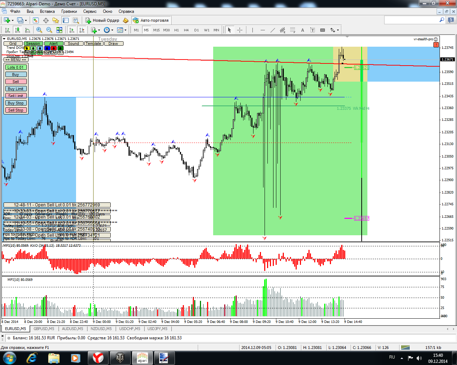Select the Cursor arrow tool
Image resolution: width=457 pixels, height=365 pixels.
pos(230,30)
